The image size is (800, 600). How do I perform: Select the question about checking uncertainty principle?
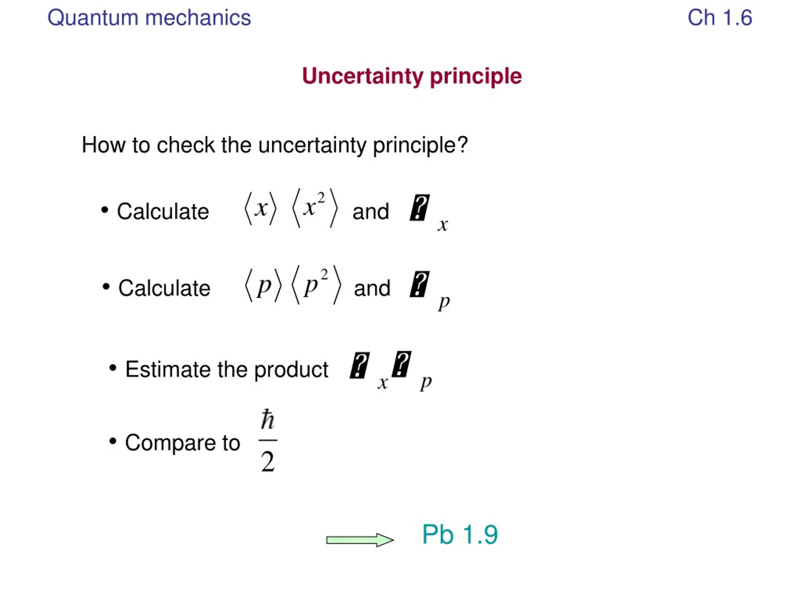click(x=275, y=145)
